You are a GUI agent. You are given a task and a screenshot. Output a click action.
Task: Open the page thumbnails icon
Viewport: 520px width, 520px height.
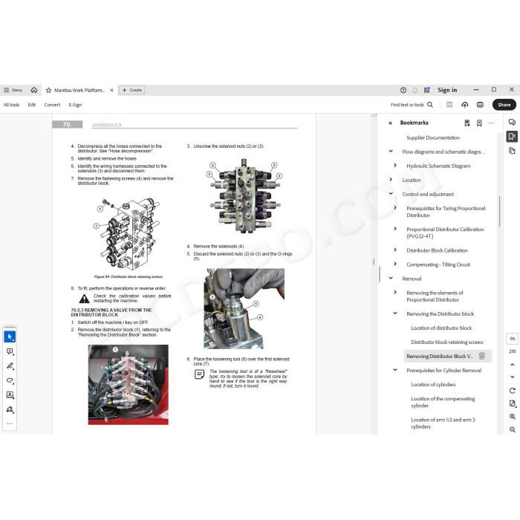512,151
